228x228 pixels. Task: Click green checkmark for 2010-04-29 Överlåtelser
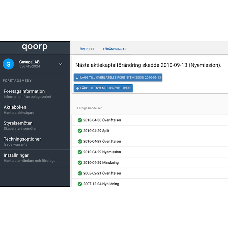[80, 141]
